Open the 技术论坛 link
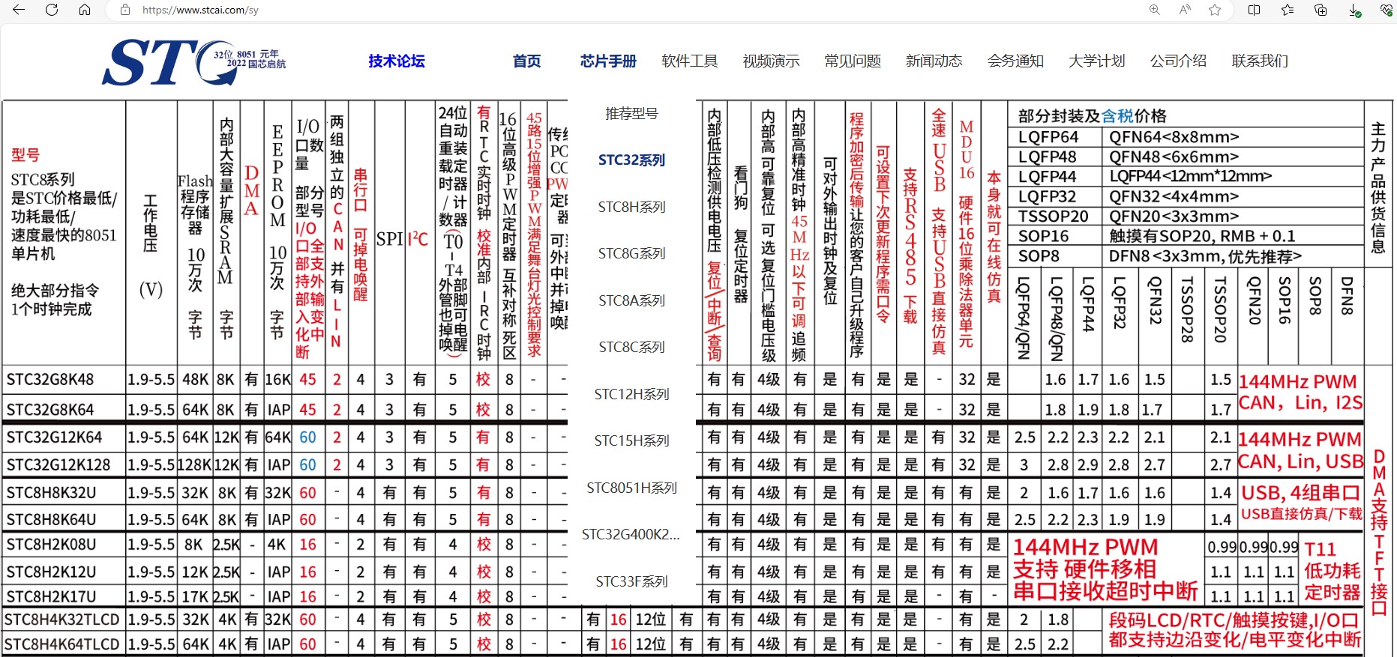1397x657 pixels. point(397,61)
